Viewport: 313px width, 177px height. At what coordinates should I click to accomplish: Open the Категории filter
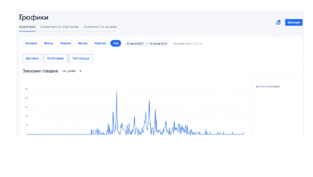(x=55, y=58)
